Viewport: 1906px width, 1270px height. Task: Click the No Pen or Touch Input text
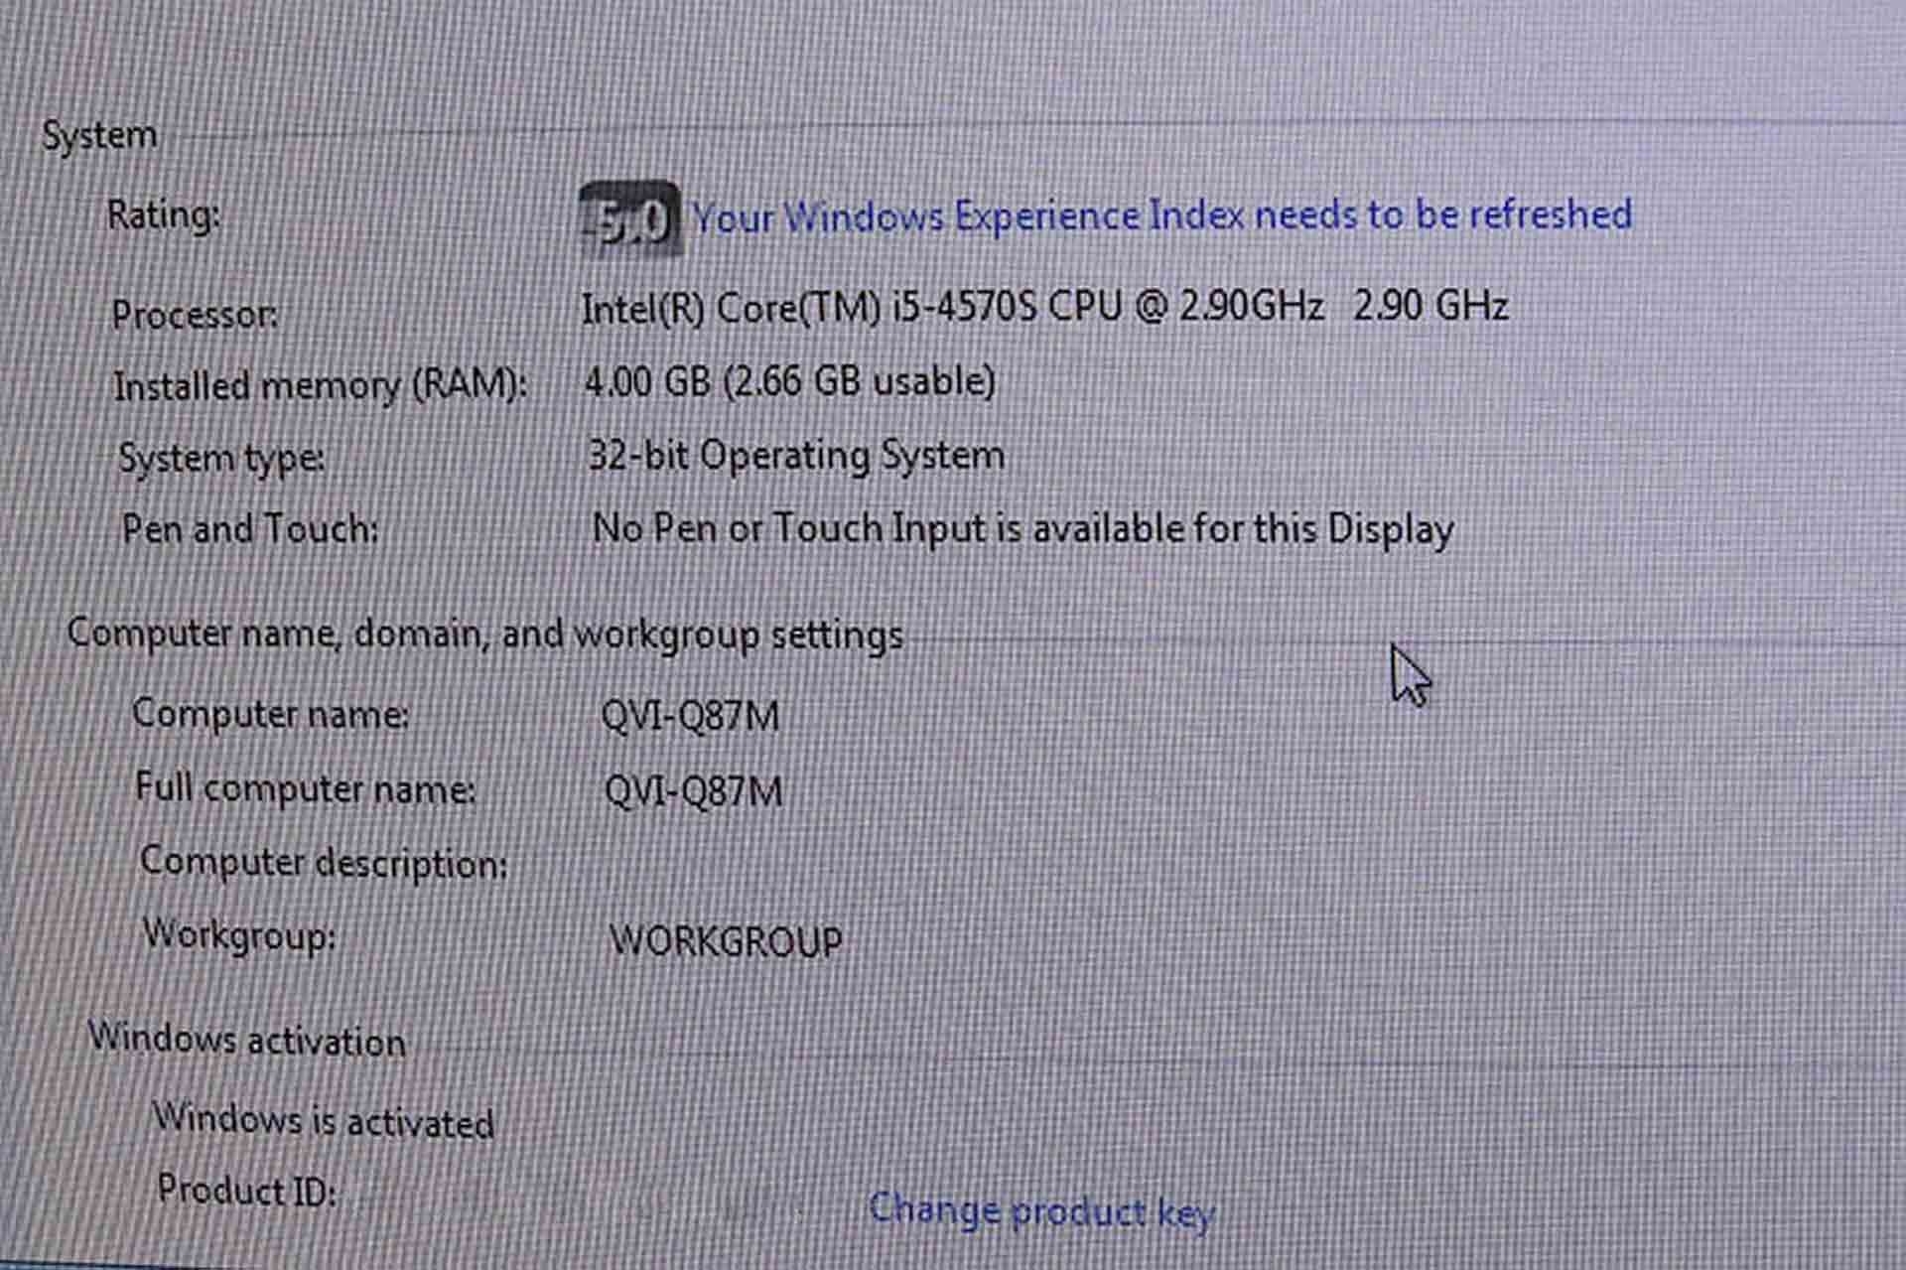pos(1022,528)
